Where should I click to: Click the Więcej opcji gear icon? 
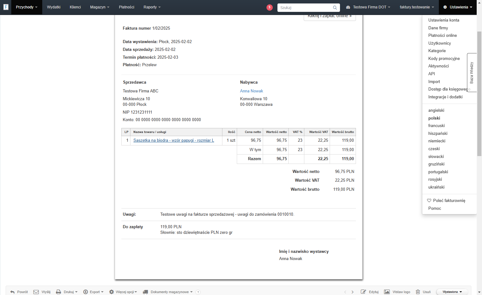[111, 292]
